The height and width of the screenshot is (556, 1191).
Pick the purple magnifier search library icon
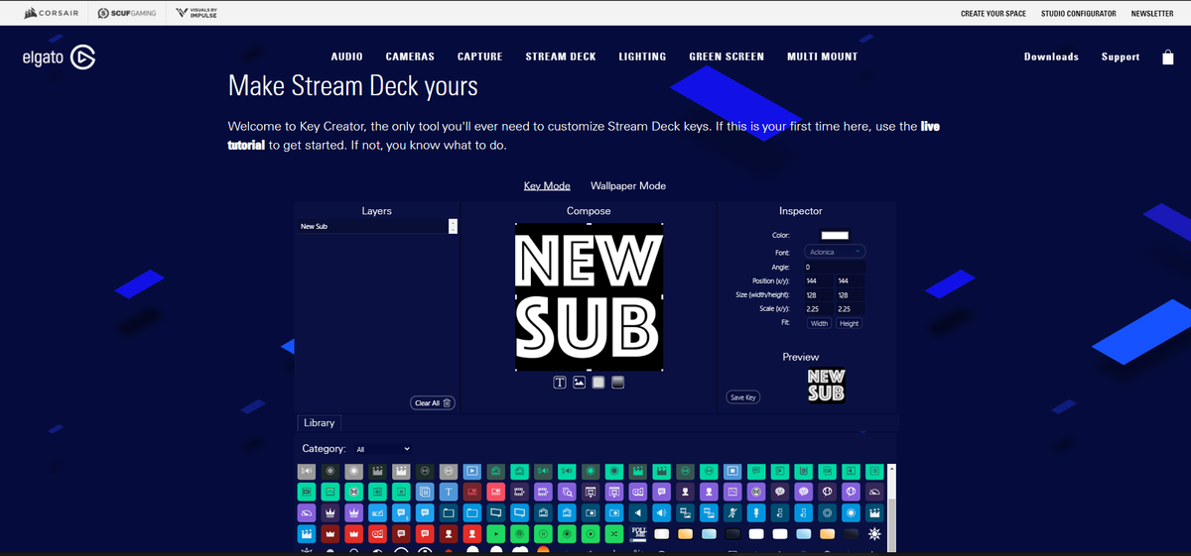[x=567, y=492]
